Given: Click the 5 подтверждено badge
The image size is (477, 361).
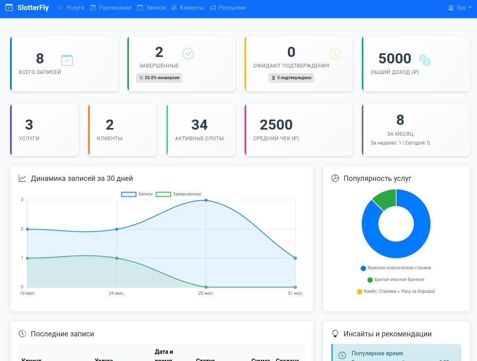Looking at the screenshot, I should point(291,78).
